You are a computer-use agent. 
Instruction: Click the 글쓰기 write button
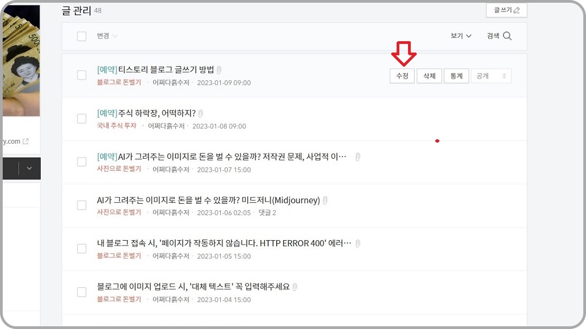pos(506,10)
